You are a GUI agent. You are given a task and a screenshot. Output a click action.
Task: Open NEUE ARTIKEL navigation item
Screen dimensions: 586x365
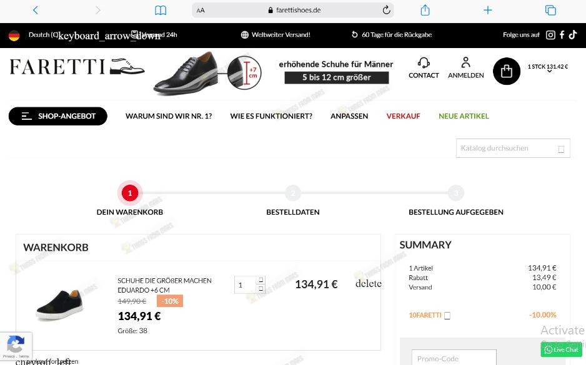[464, 116]
